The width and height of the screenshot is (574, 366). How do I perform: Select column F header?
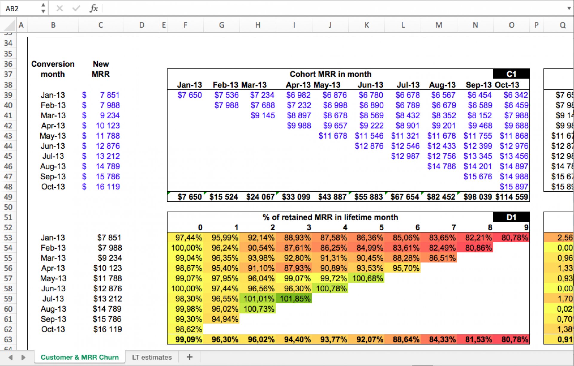[185, 25]
